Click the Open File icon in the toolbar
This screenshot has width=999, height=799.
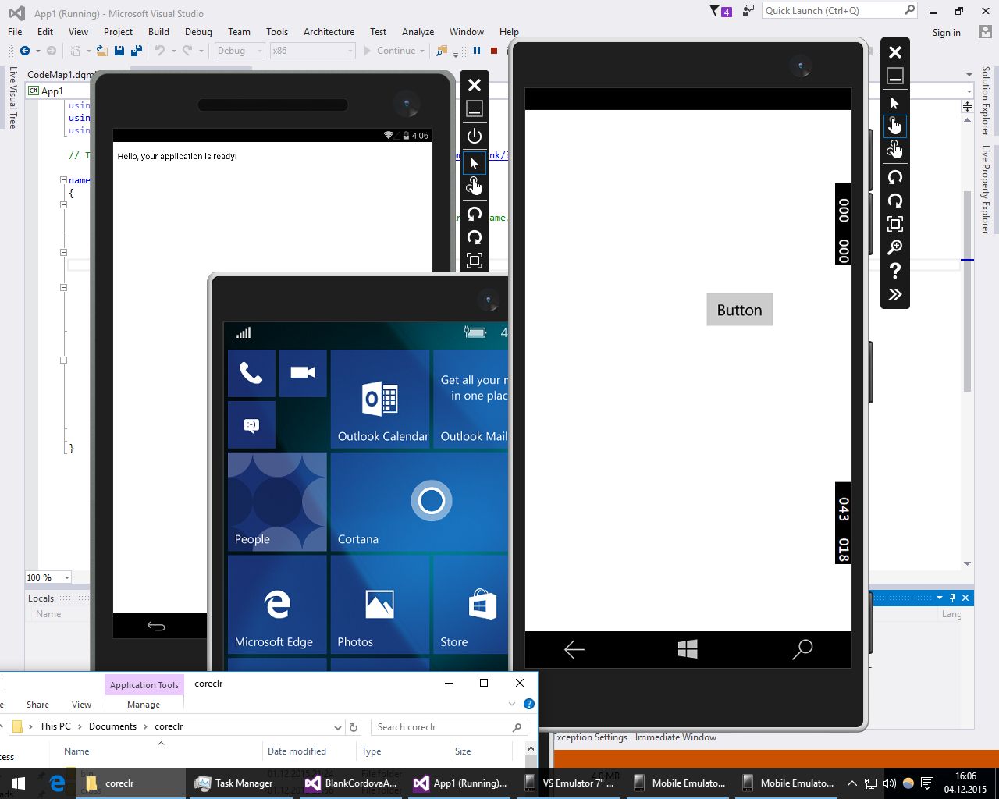pyautogui.click(x=102, y=51)
